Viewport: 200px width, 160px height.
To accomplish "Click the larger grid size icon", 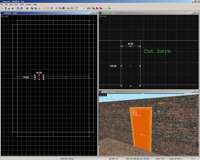I will point(12,8).
